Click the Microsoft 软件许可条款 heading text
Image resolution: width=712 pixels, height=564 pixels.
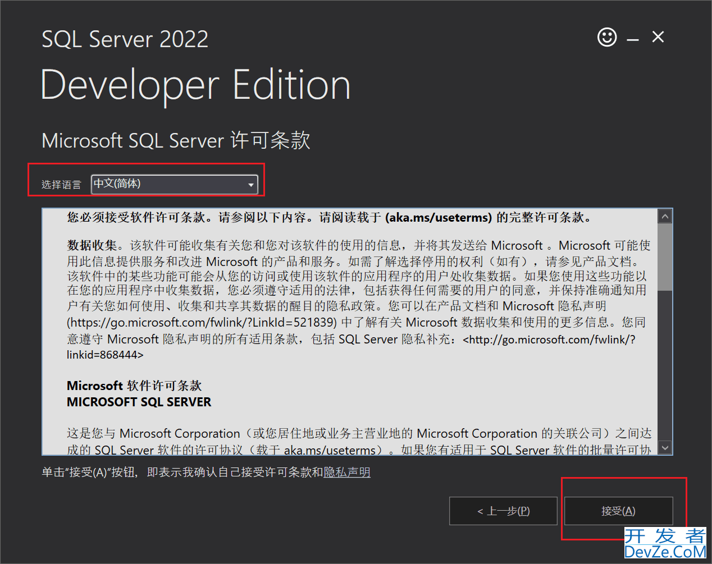pyautogui.click(x=134, y=386)
